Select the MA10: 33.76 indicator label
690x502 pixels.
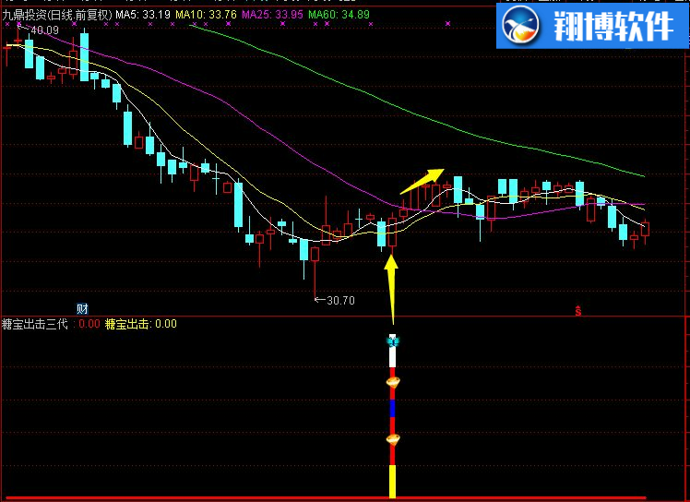click(x=206, y=15)
